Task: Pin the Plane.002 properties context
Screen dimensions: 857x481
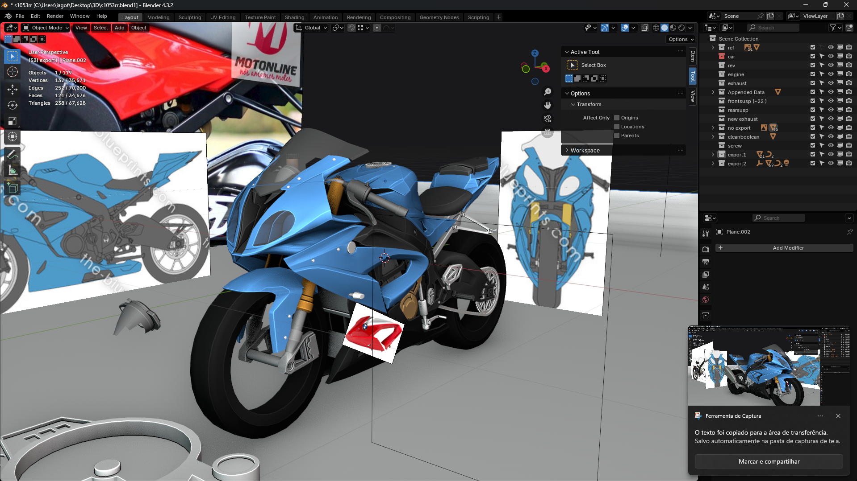Action: click(x=849, y=232)
